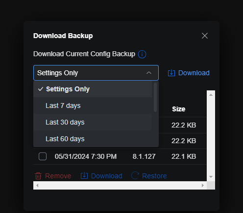Click the red Remove trash icon
This screenshot has height=213, width=243.
click(38, 176)
